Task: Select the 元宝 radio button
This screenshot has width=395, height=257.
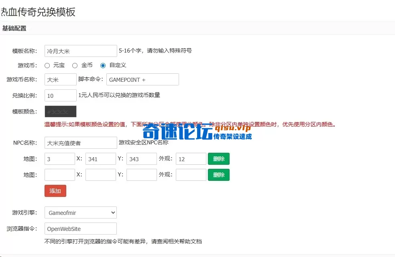Action: (x=47, y=66)
